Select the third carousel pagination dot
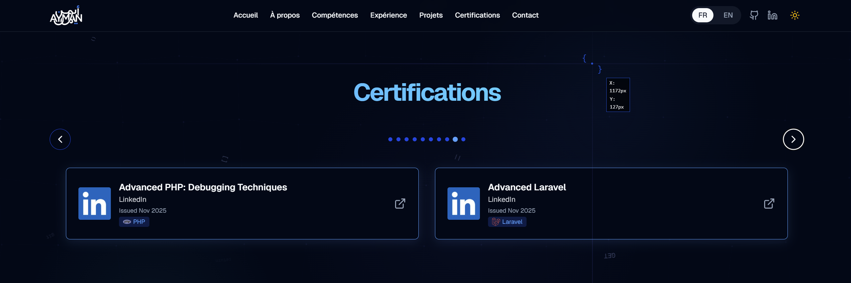The height and width of the screenshot is (283, 851). pos(407,139)
